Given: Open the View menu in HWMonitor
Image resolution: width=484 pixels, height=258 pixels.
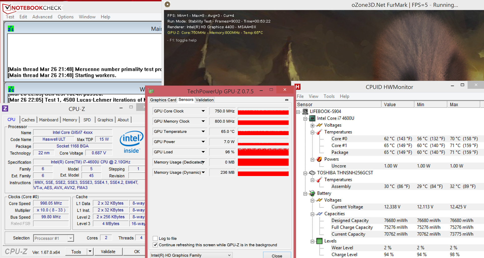Looking at the screenshot, I should click(314, 96).
